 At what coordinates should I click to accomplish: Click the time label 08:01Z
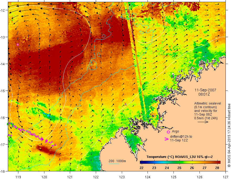(204, 94)
